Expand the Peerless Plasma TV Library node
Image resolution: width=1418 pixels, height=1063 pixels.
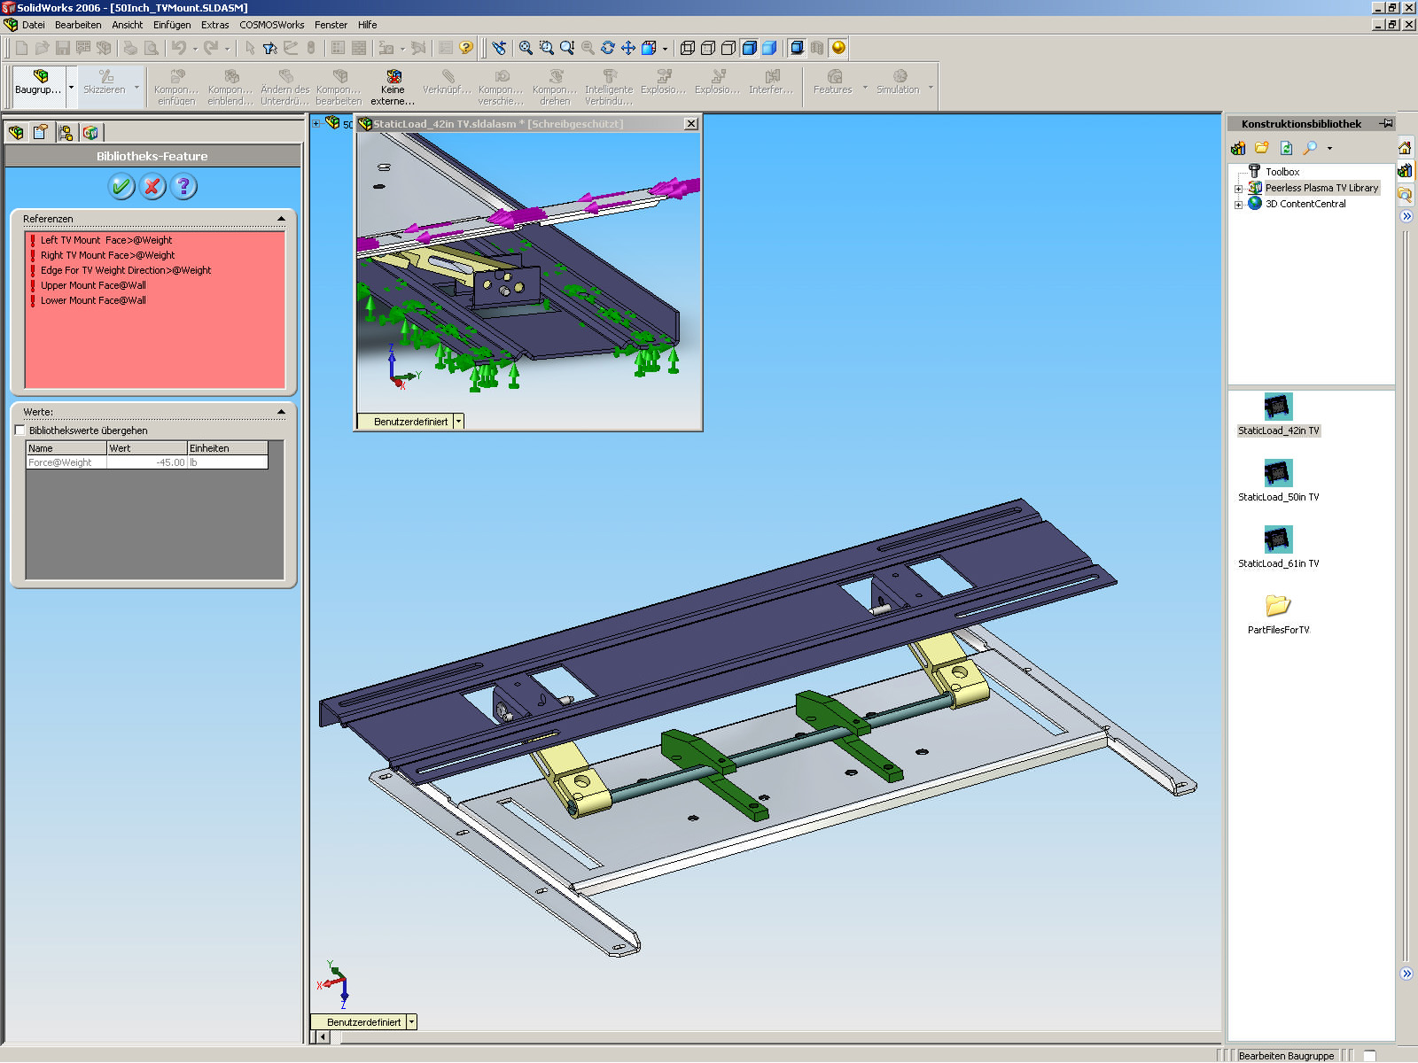[x=1238, y=188]
